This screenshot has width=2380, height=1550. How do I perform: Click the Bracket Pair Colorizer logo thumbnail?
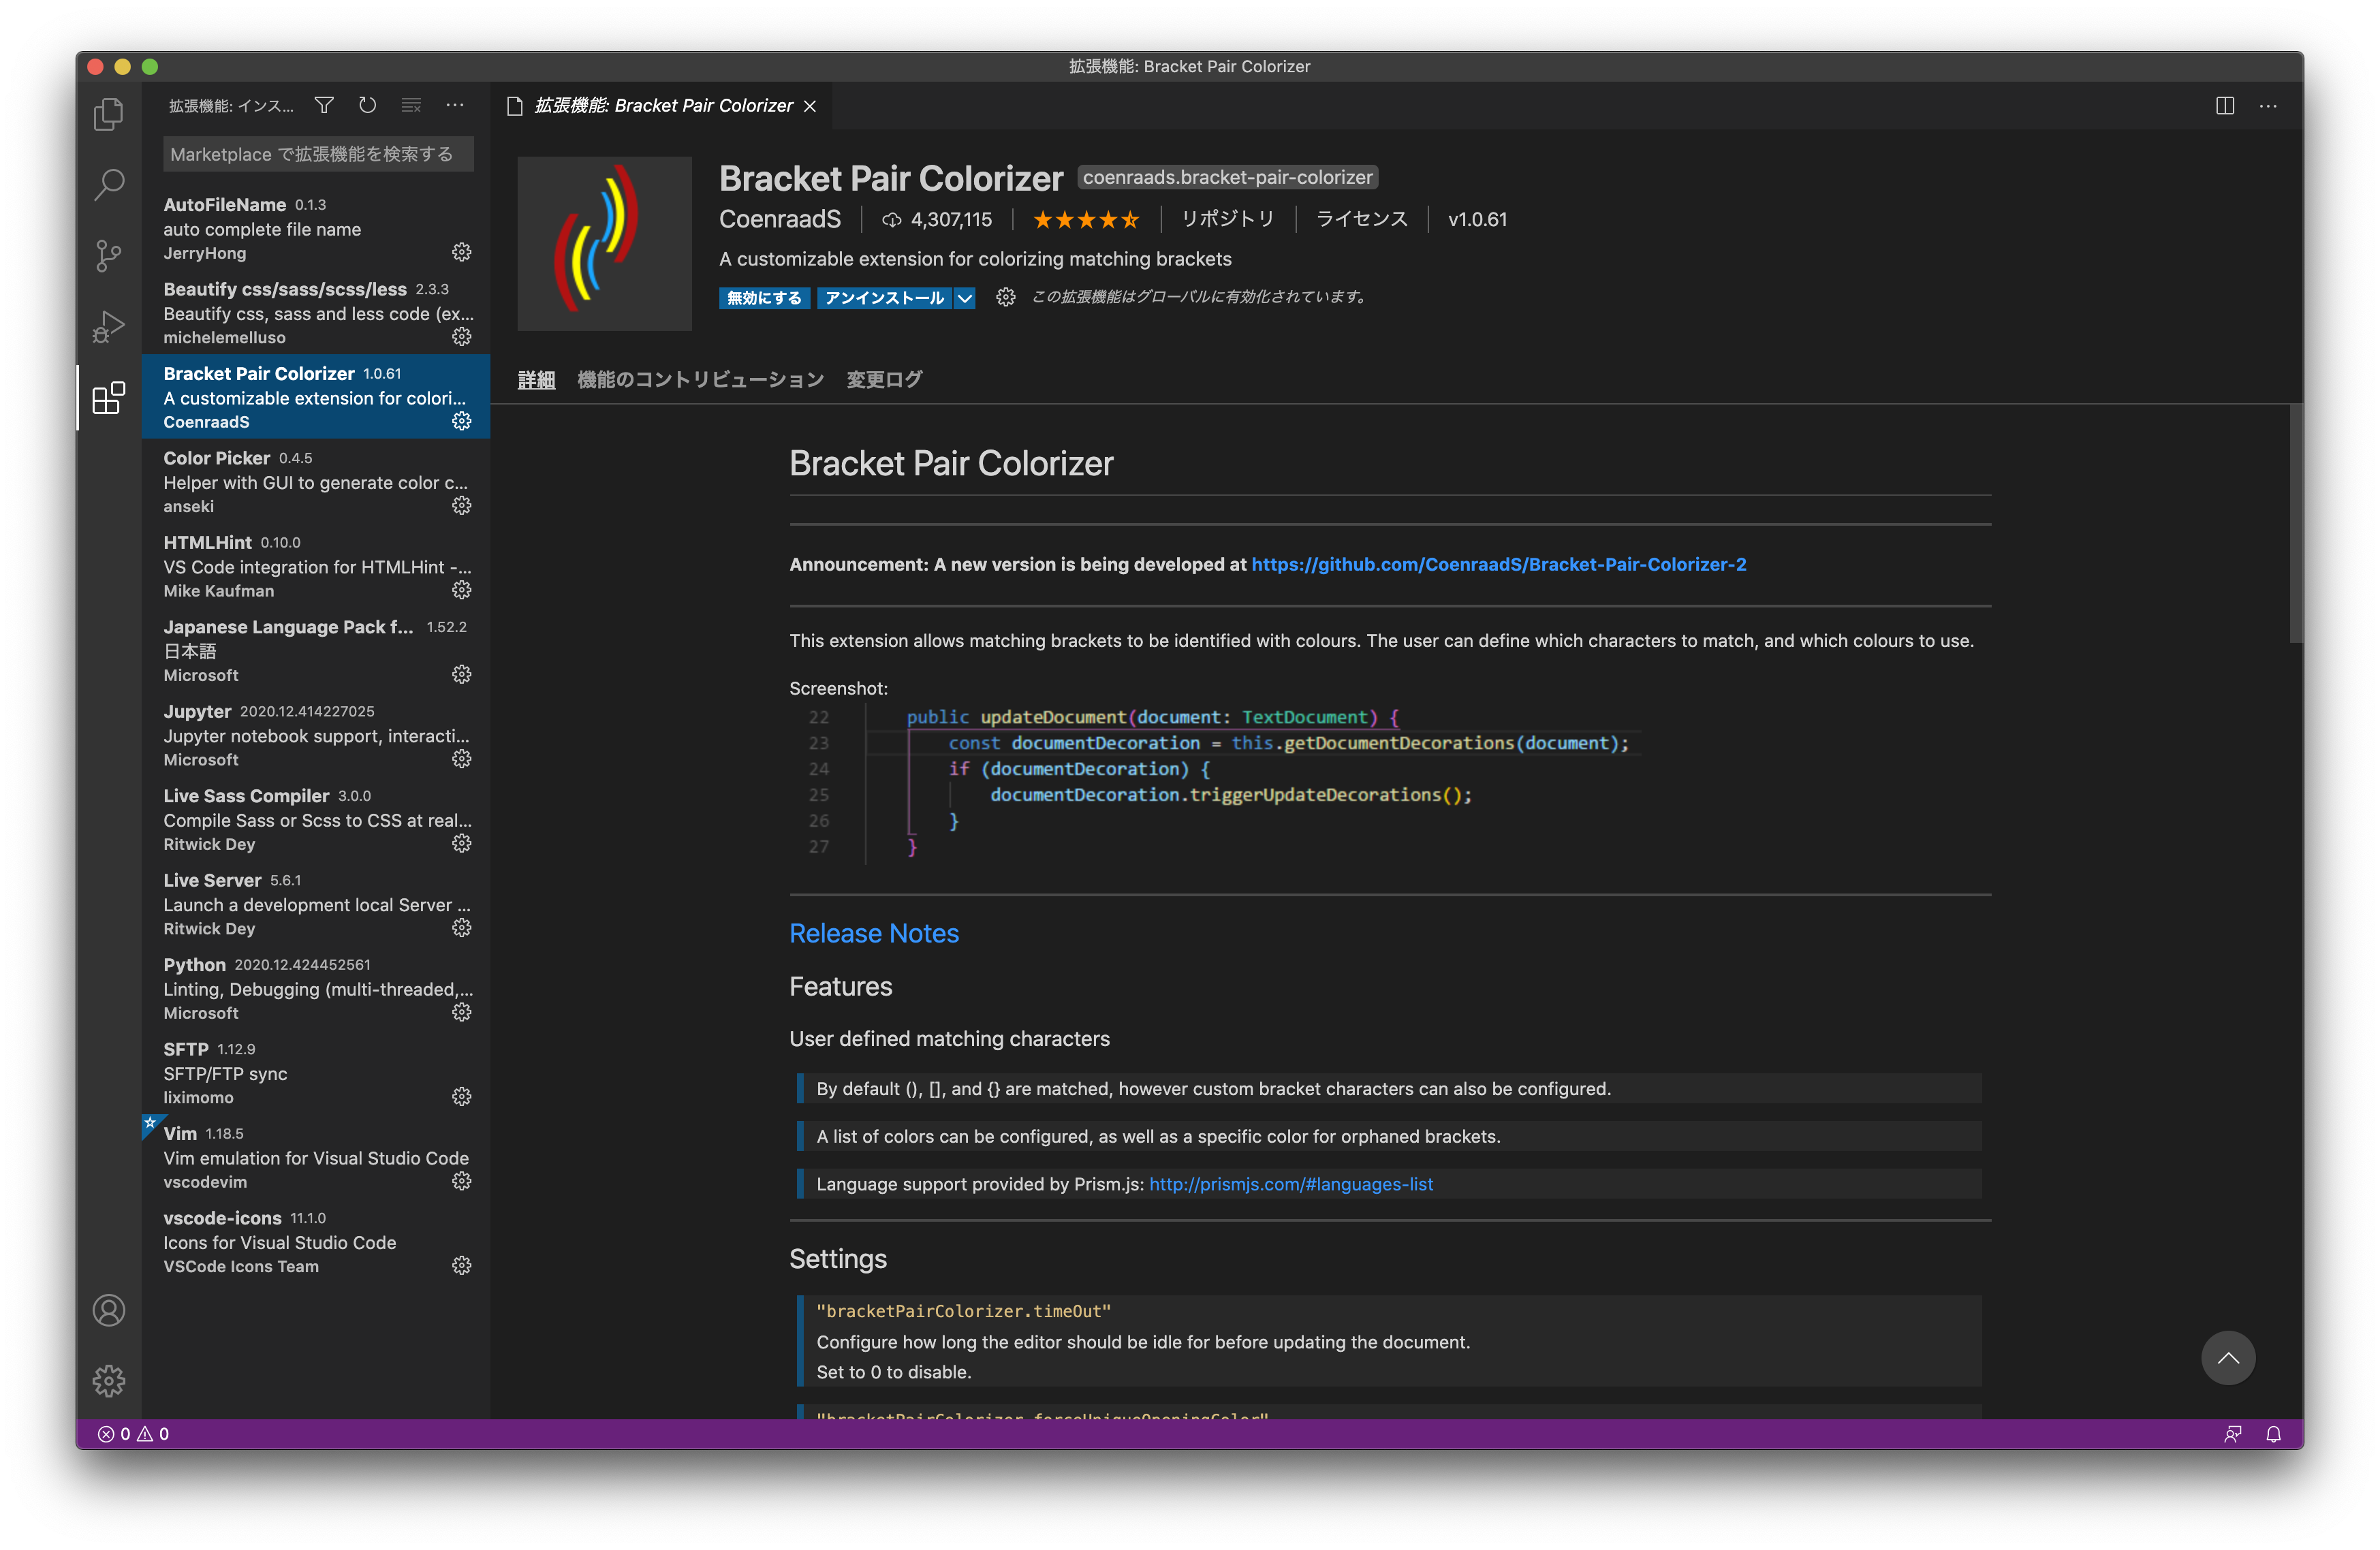(604, 243)
